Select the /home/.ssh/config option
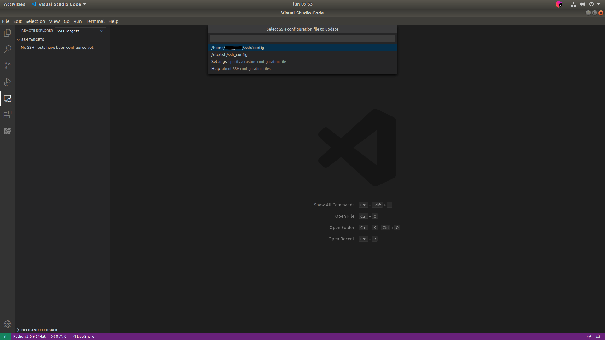This screenshot has height=340, width=605. (302, 48)
